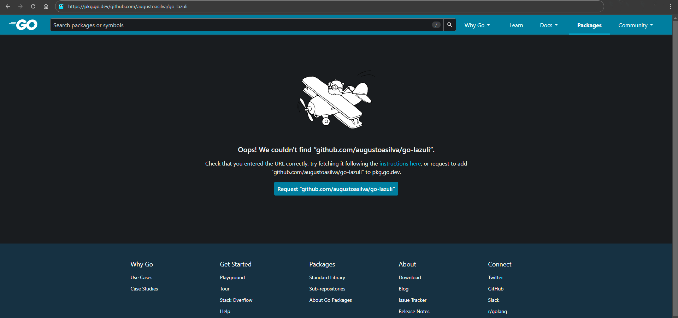This screenshot has width=678, height=318.
Task: Open About Go Packages footer link
Action: 331,300
